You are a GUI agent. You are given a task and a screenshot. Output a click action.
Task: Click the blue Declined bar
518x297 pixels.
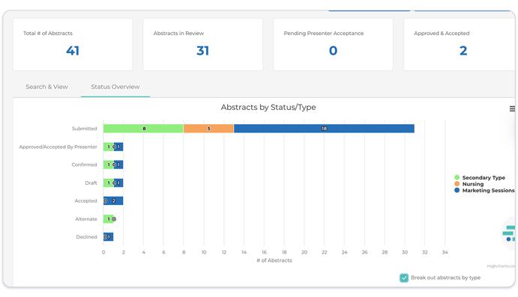click(x=109, y=236)
